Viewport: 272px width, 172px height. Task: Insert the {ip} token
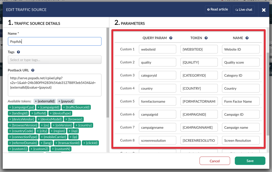click(x=73, y=137)
